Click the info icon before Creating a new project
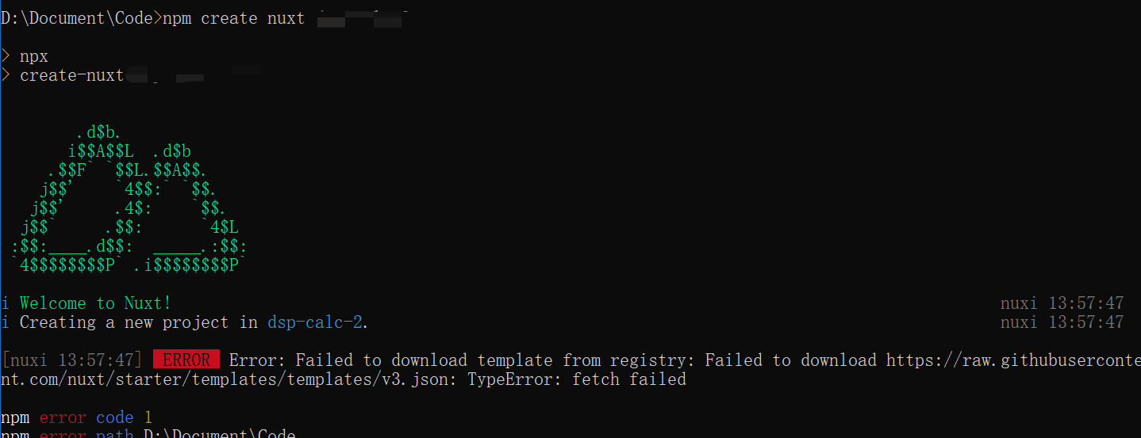 click(6, 322)
